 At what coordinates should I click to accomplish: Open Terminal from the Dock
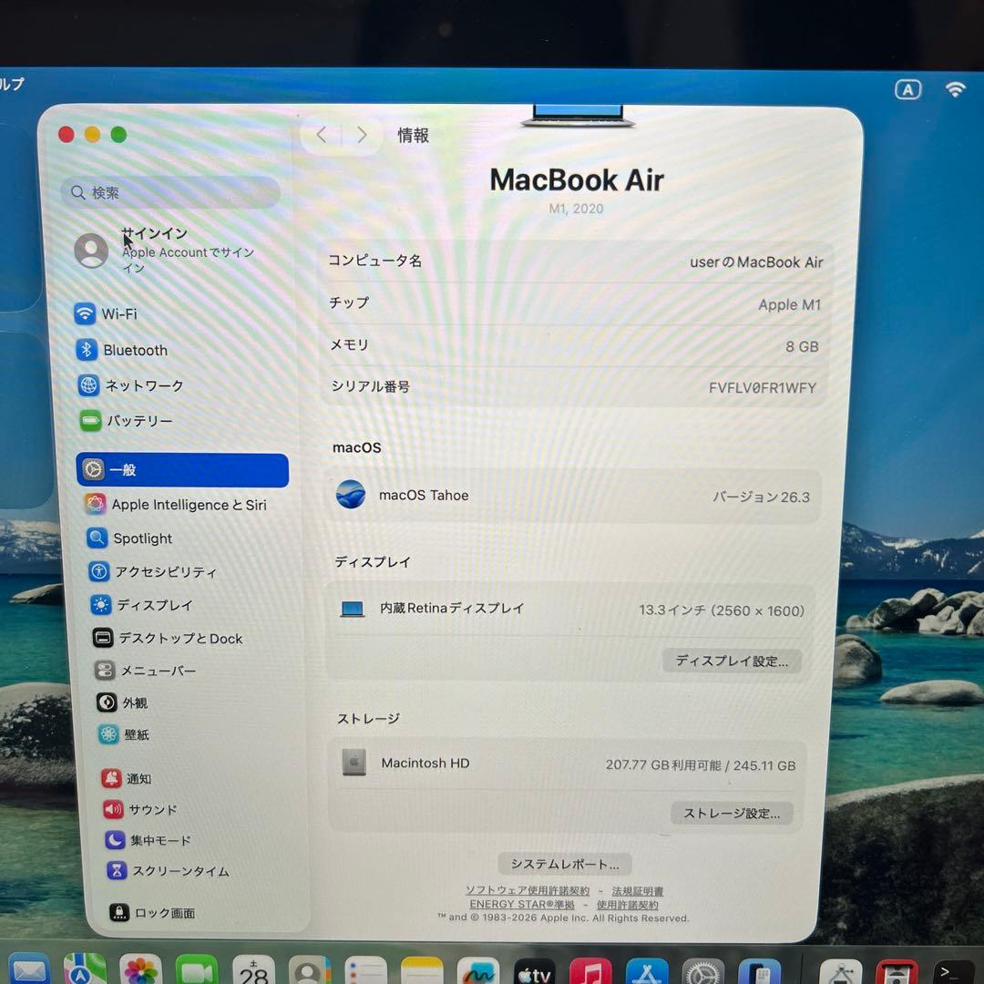tap(953, 972)
